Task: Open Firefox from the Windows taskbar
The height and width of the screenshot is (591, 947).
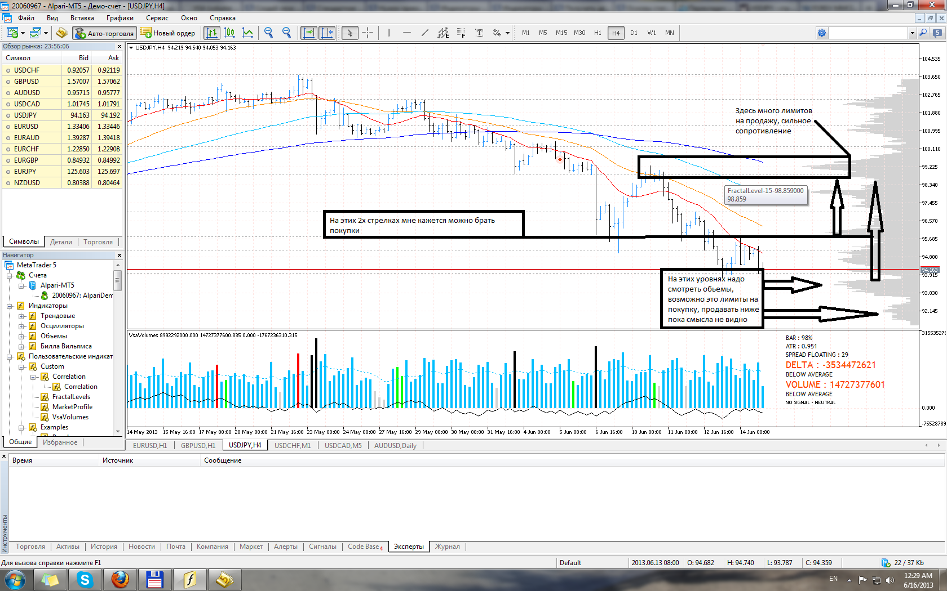Action: pyautogui.click(x=120, y=580)
